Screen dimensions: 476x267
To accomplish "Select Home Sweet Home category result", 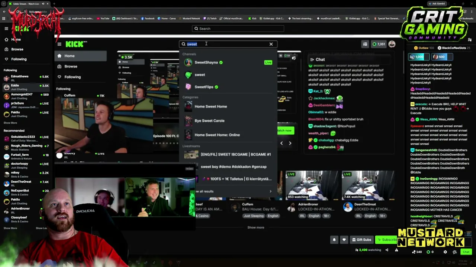I will 228,106.
